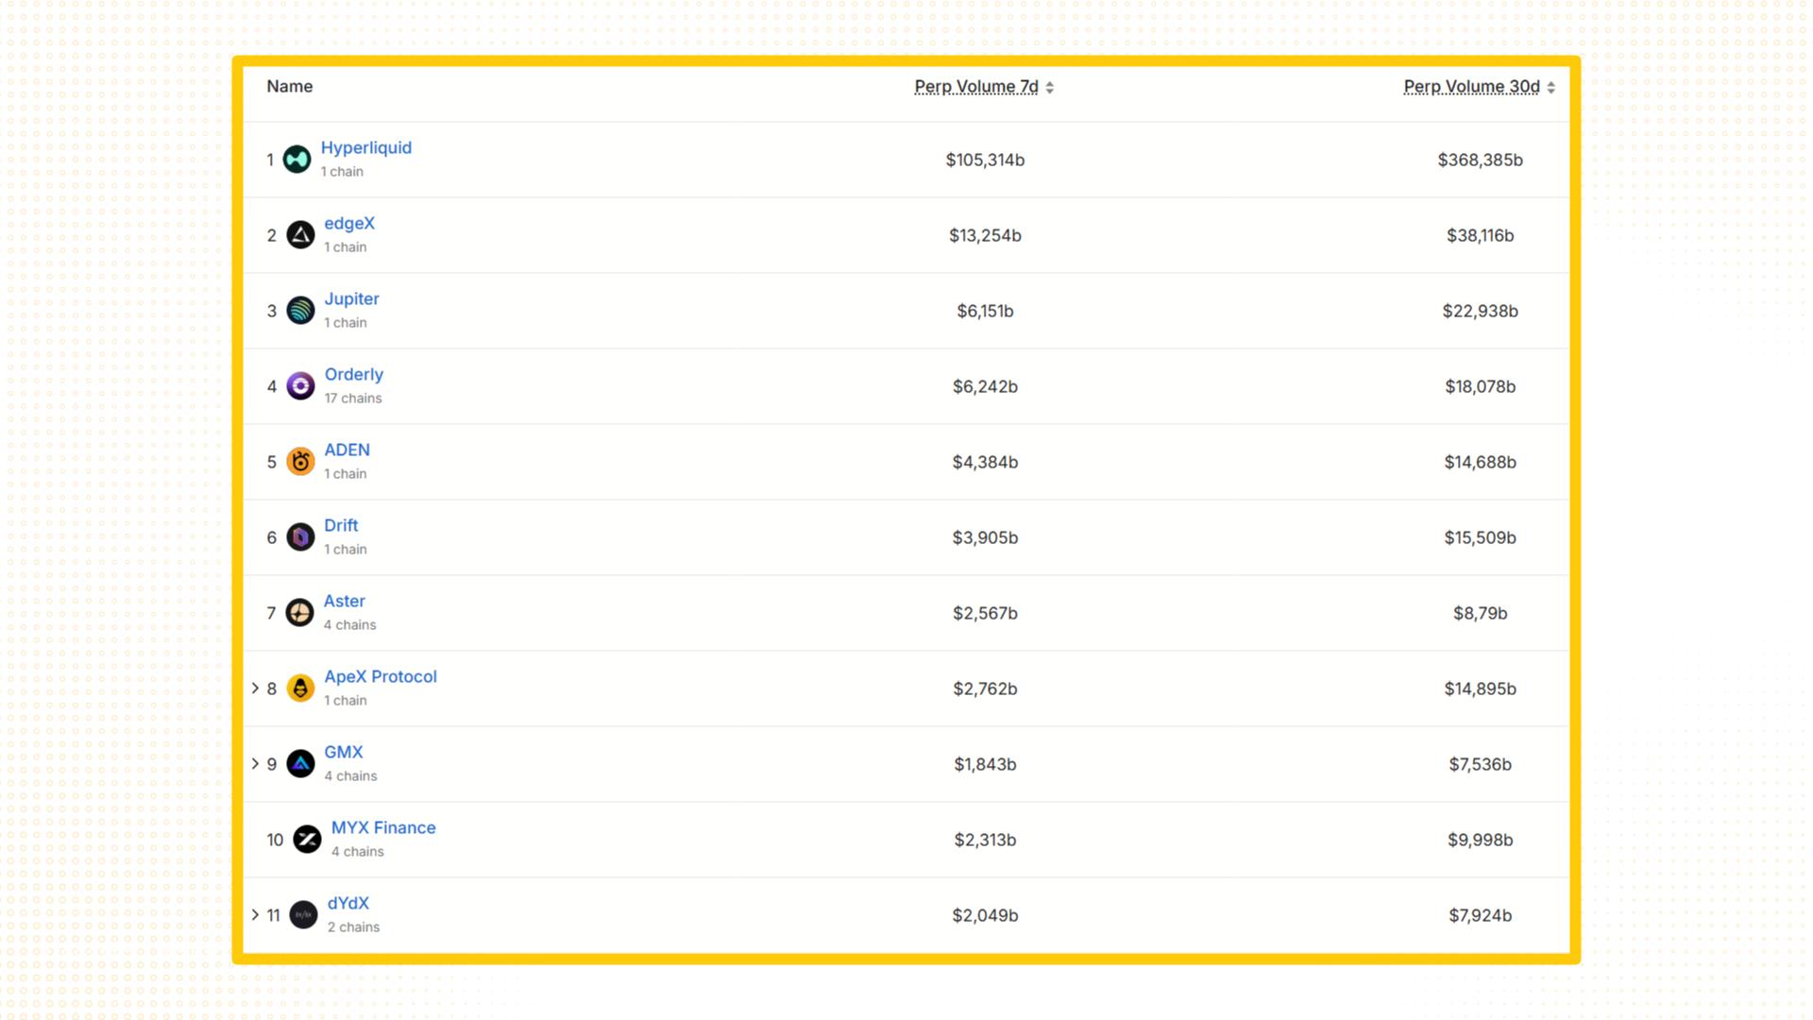
Task: Select the $2,567b 7d volume cell
Action: [x=985, y=613]
